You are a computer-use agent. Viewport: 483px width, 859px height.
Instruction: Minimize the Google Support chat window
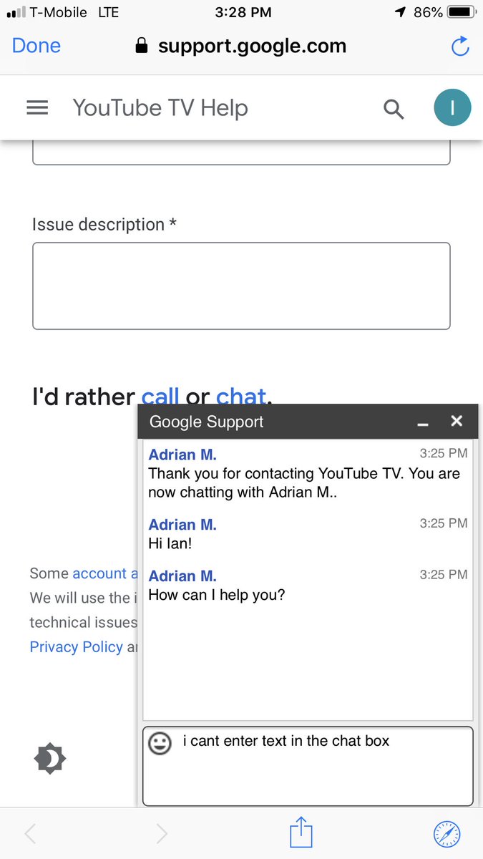coord(423,423)
